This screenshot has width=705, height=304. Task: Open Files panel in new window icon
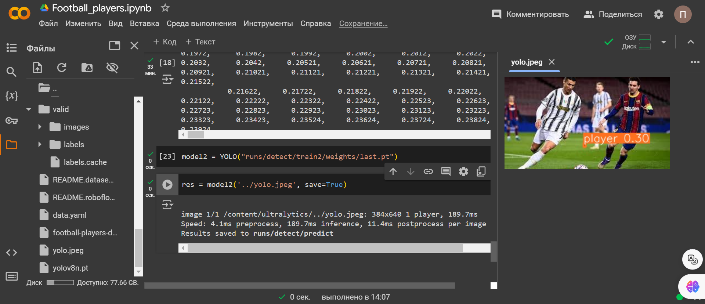[115, 46]
